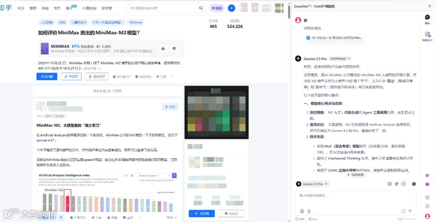Open the 专栏 tab in the Zhihu navigation
Viewport: 435px width, 222px height.
click(x=57, y=8)
